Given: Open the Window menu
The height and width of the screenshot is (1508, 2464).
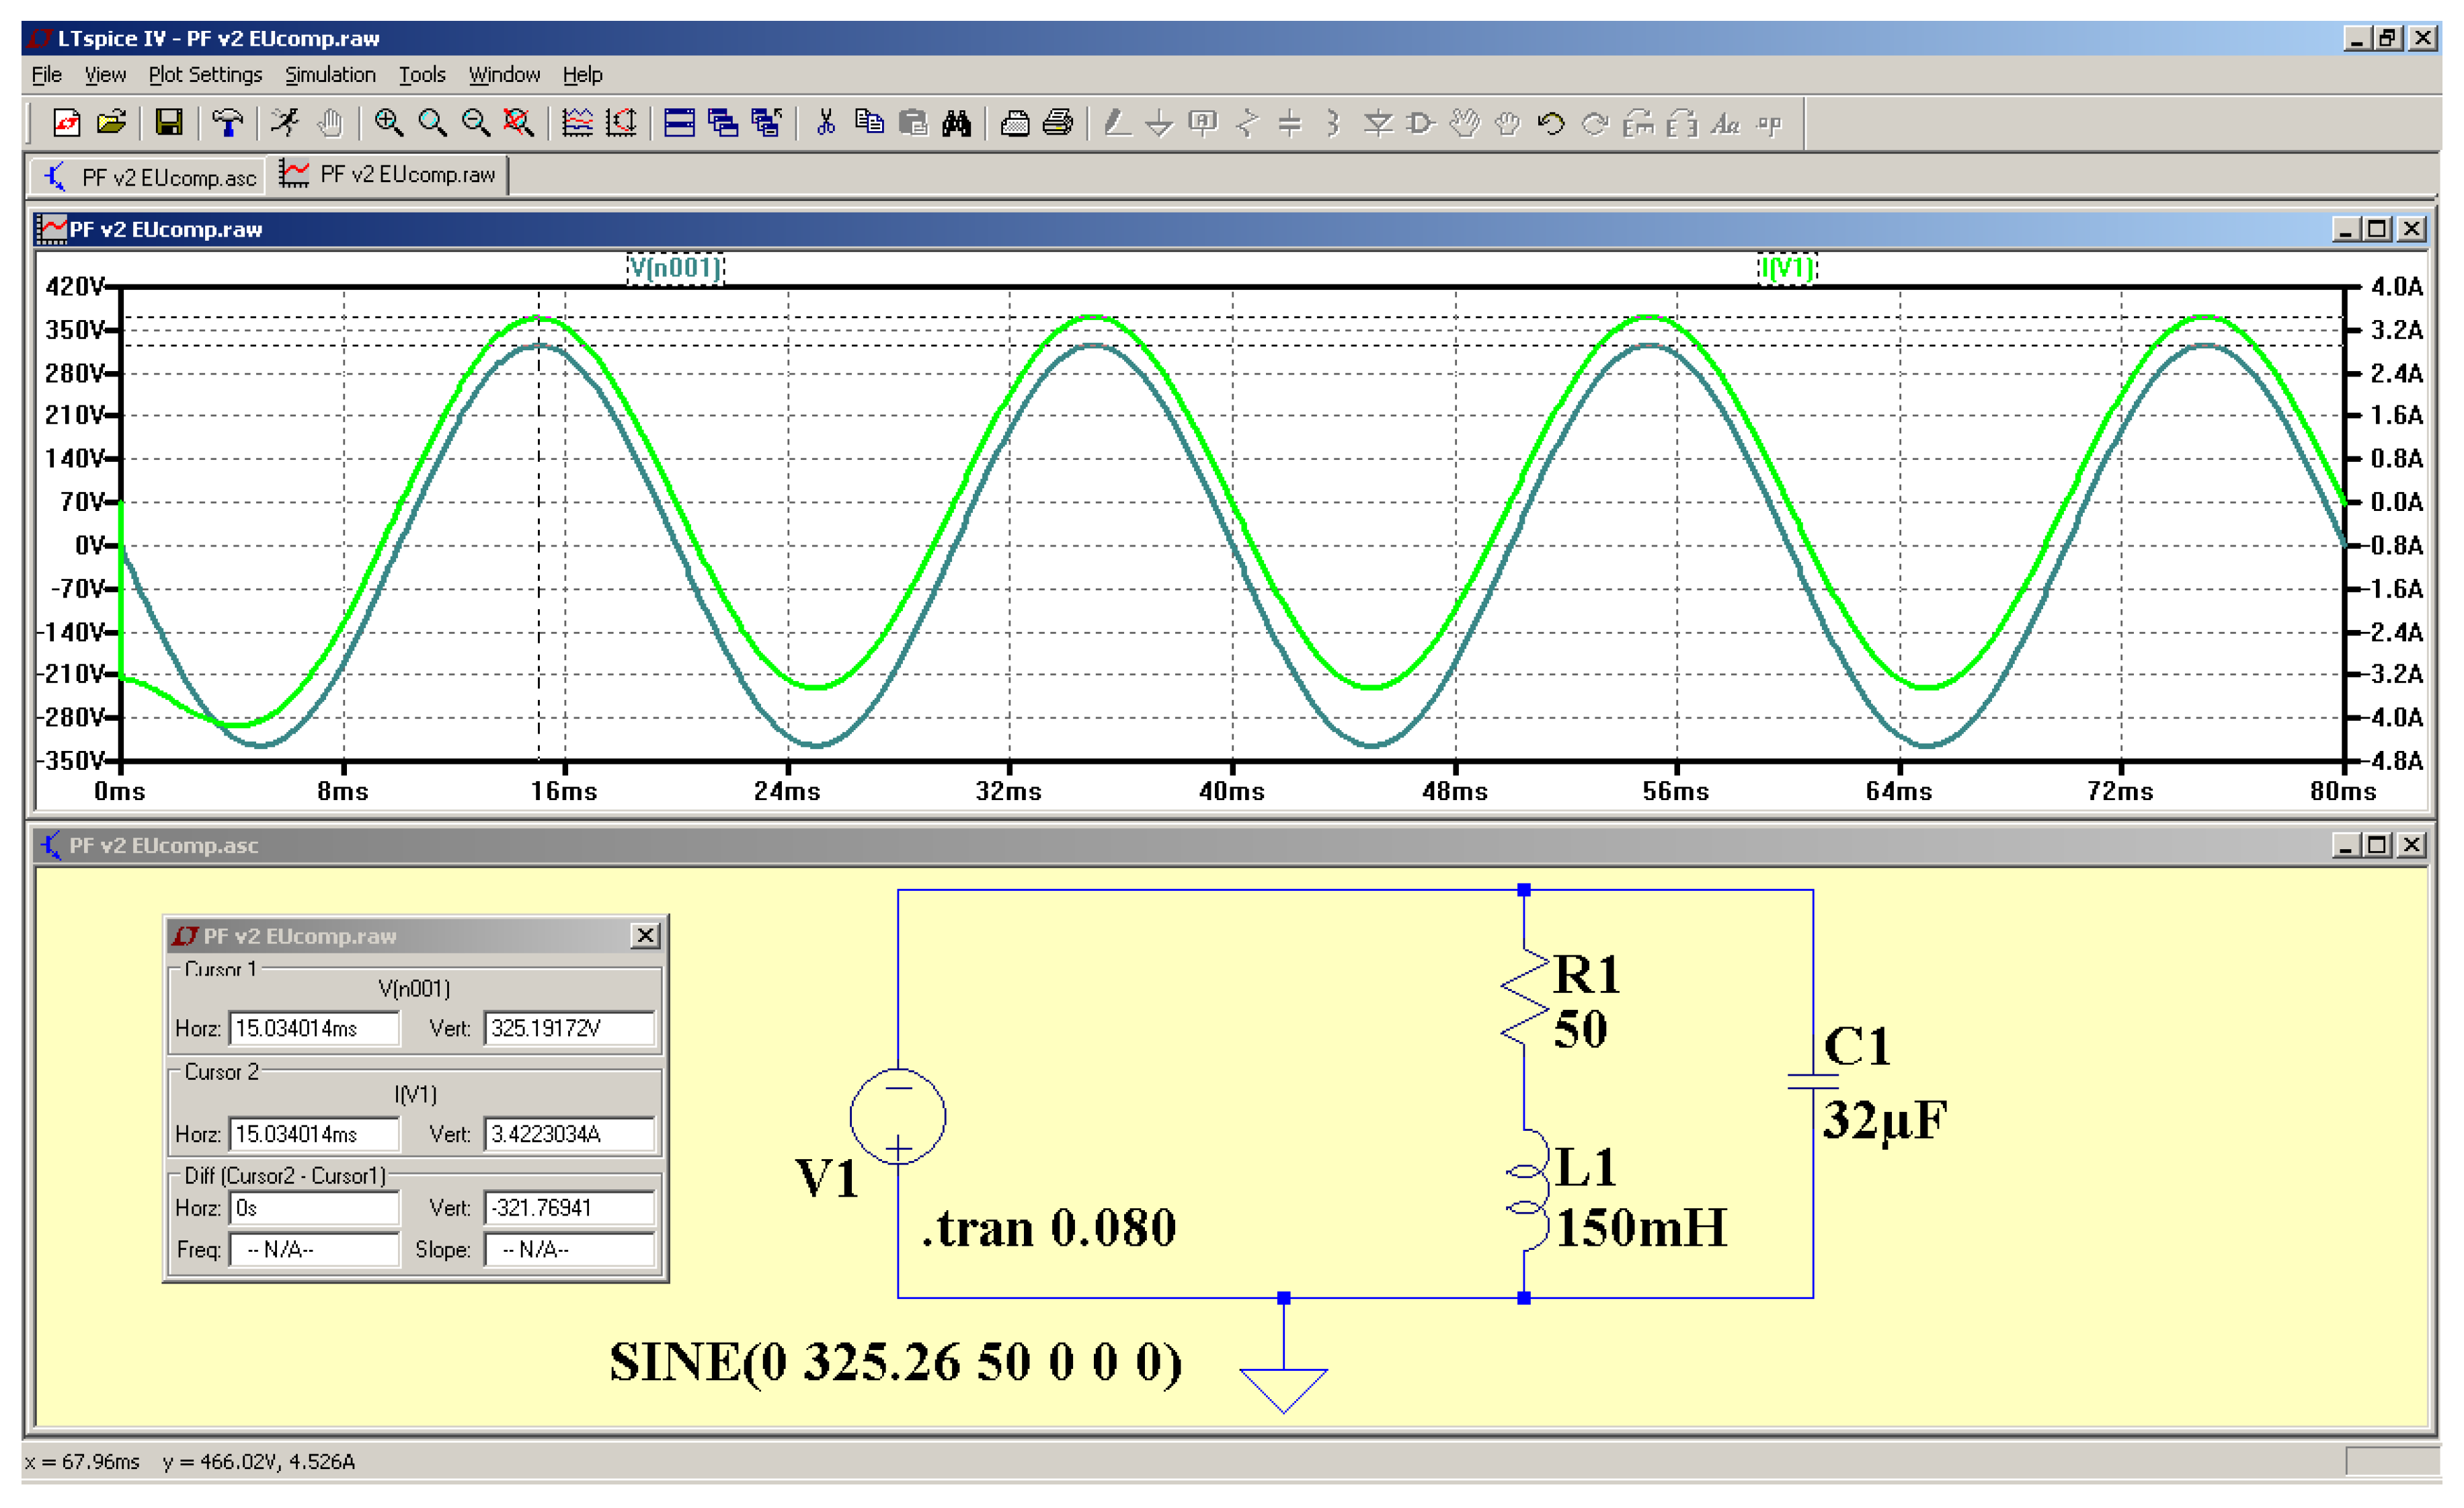Looking at the screenshot, I should (504, 75).
